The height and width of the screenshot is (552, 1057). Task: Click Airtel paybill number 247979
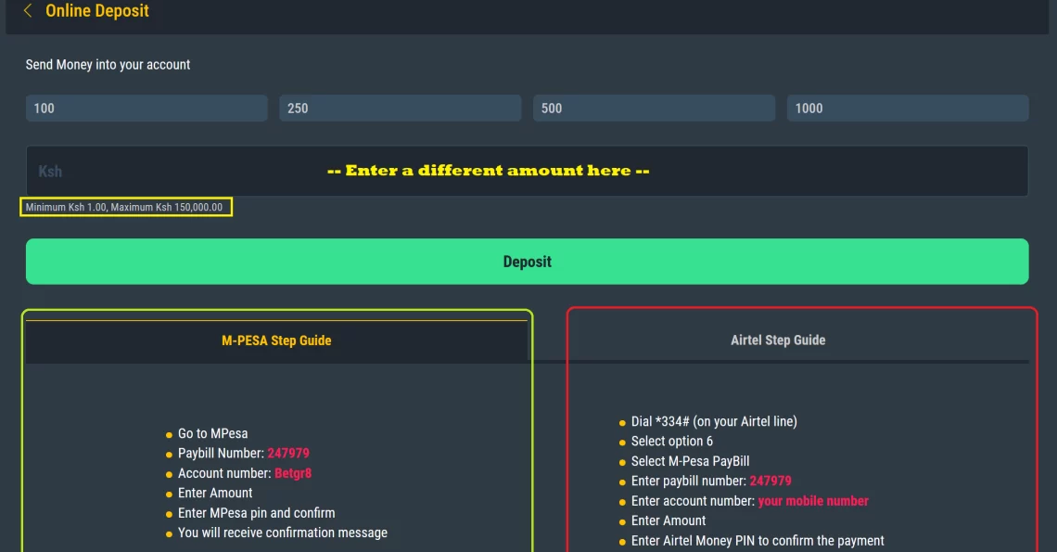click(x=770, y=481)
